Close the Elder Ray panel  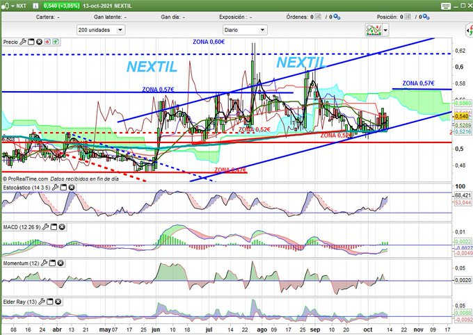coord(58,302)
